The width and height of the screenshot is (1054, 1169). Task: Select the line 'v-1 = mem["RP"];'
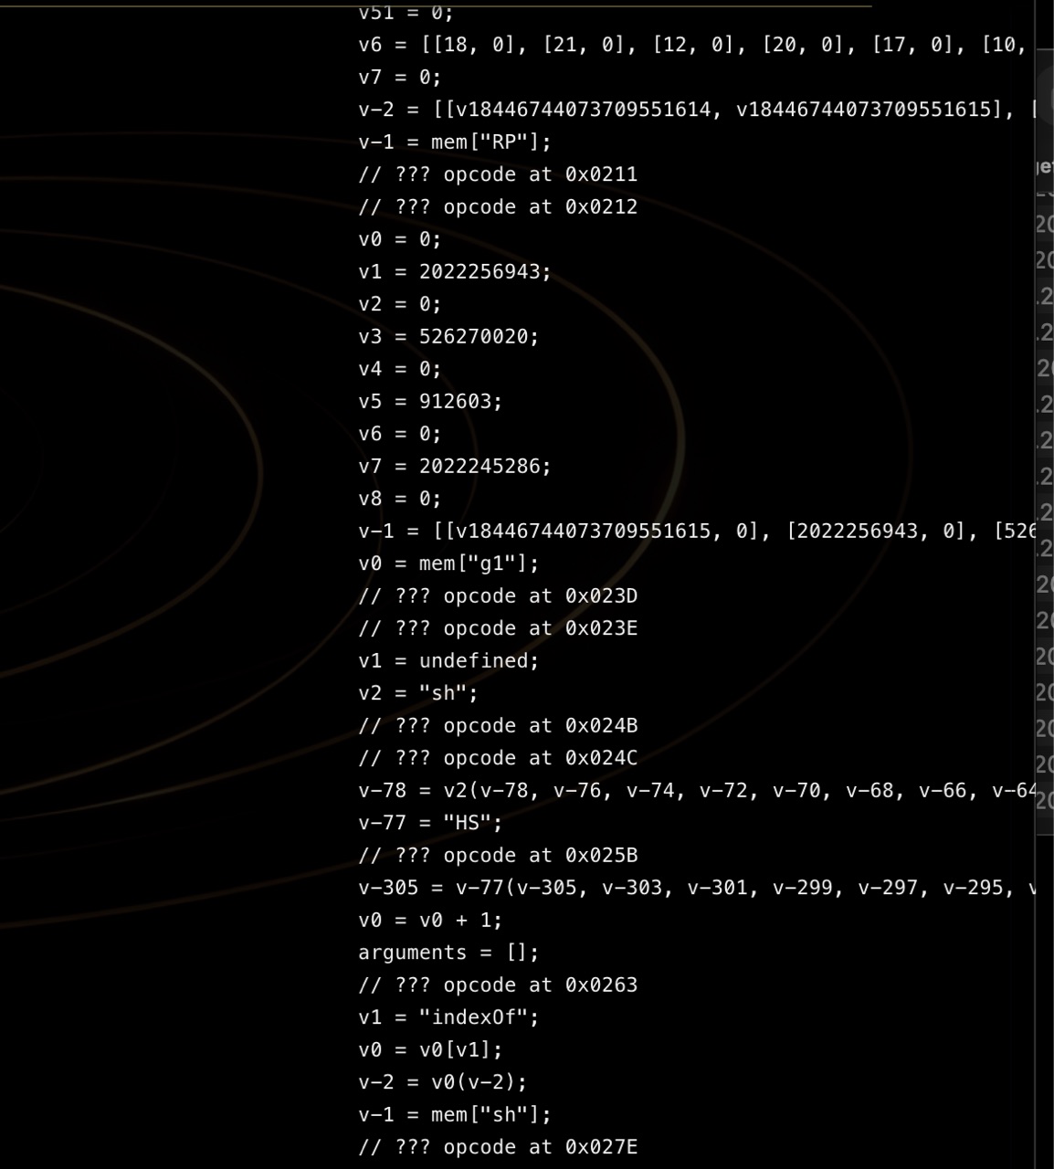tap(455, 142)
